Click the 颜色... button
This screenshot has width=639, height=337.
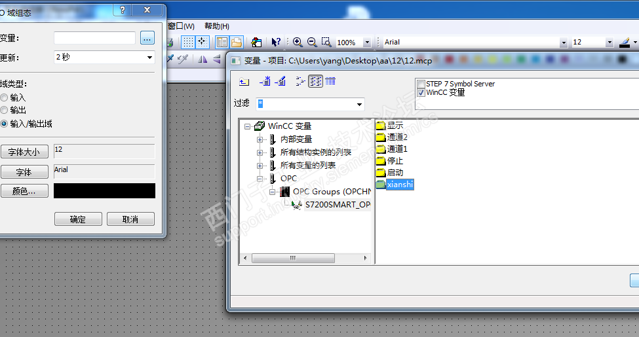[24, 191]
